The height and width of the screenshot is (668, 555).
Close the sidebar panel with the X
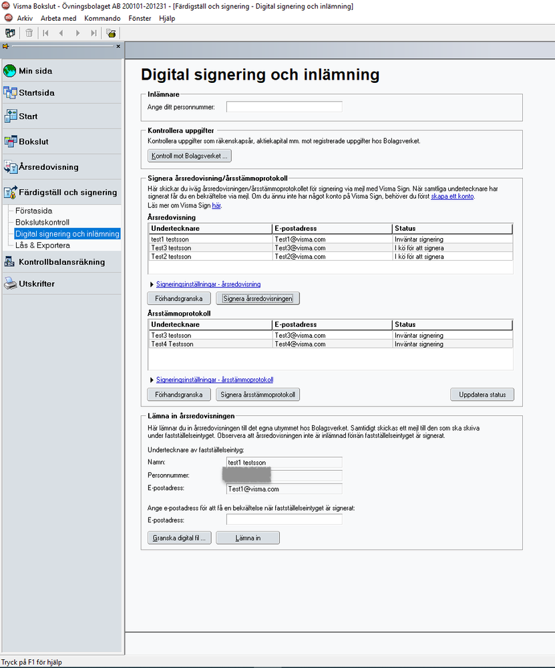pyautogui.click(x=118, y=47)
